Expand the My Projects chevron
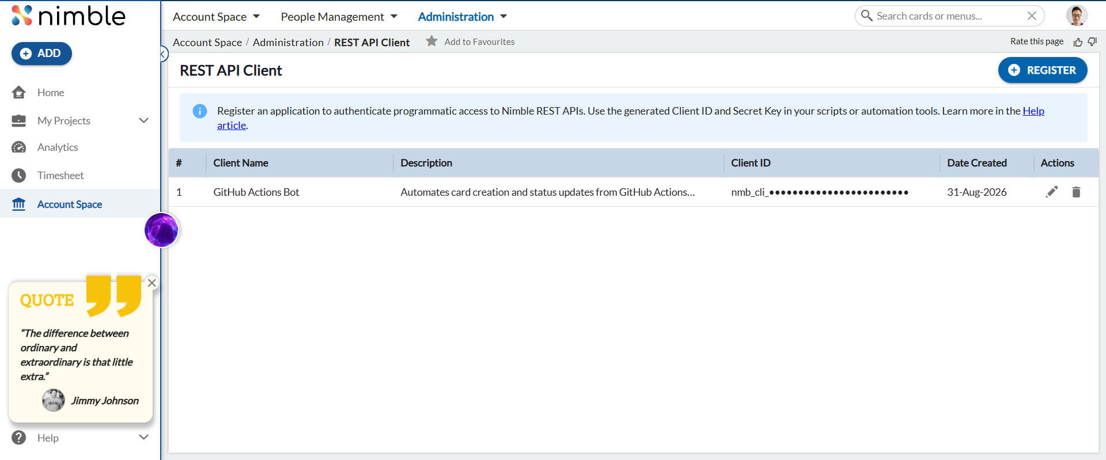The width and height of the screenshot is (1106, 460). (144, 120)
